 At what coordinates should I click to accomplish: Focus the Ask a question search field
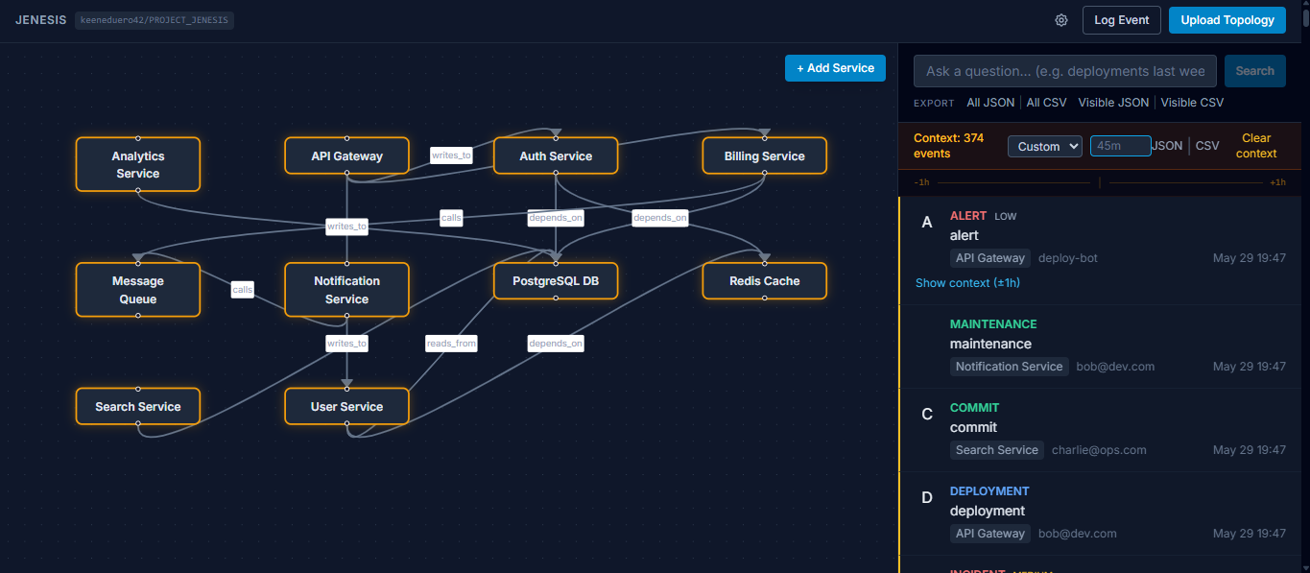click(x=1065, y=71)
